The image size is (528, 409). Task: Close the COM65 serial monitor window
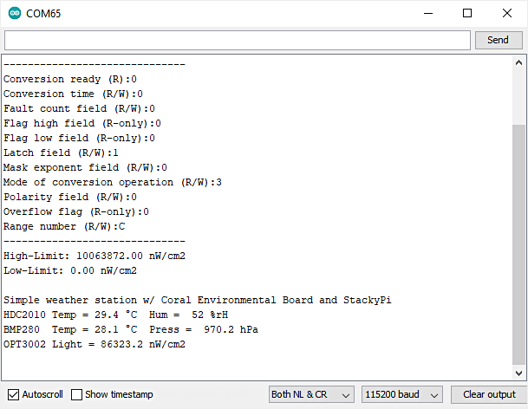click(507, 14)
